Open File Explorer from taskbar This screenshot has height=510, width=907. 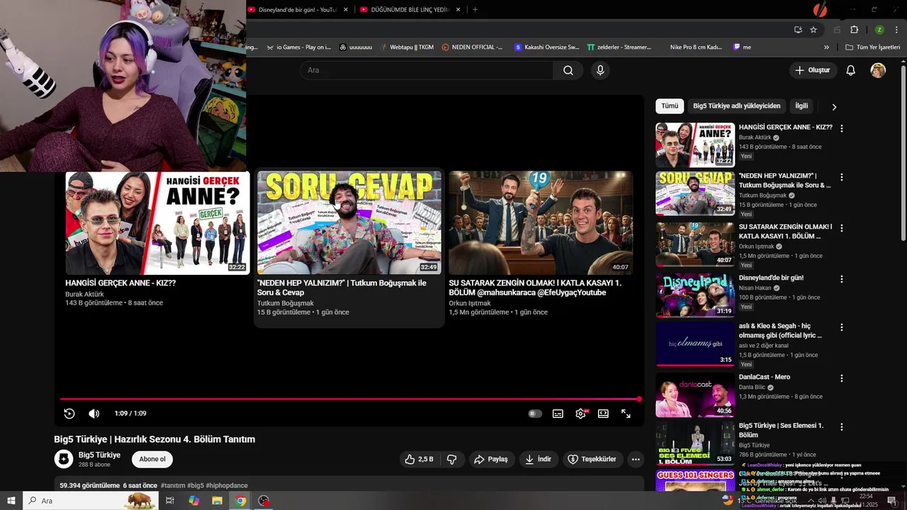point(217,501)
